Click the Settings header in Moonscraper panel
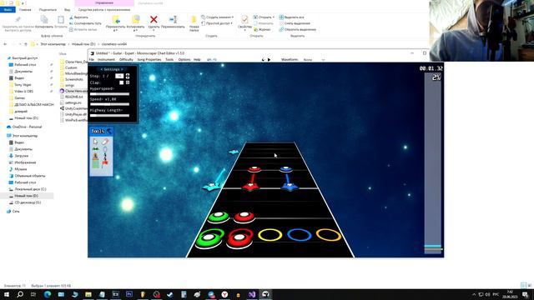This screenshot has width=534, height=300. [x=112, y=69]
